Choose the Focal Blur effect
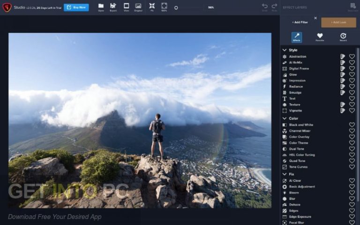 296,223
